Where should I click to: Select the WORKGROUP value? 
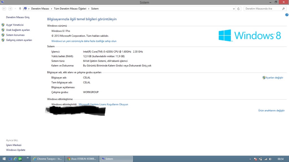point(91,92)
